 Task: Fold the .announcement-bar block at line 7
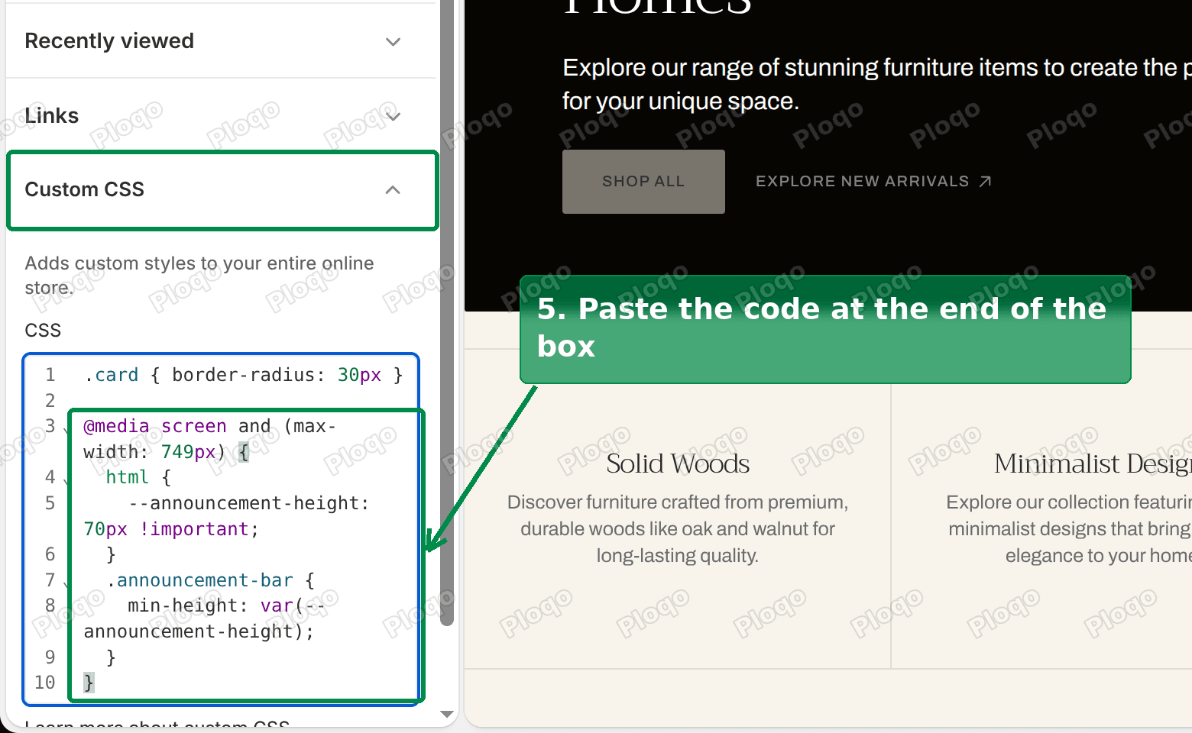point(66,584)
